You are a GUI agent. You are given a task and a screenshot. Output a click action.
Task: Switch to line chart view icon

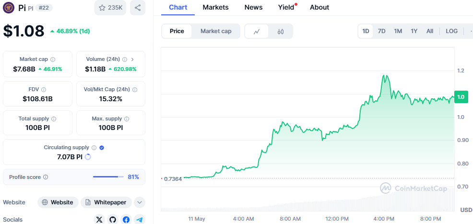(x=257, y=31)
